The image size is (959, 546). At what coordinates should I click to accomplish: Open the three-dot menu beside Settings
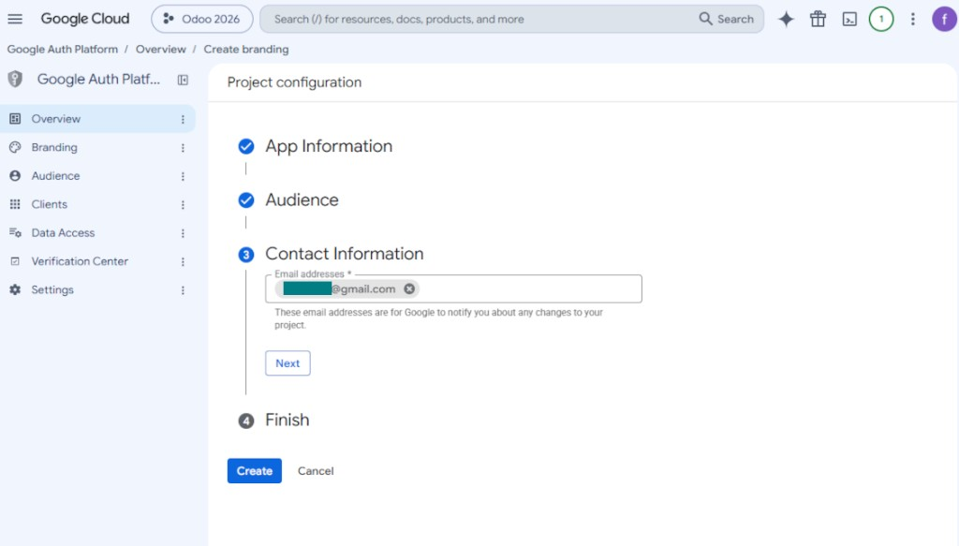183,289
